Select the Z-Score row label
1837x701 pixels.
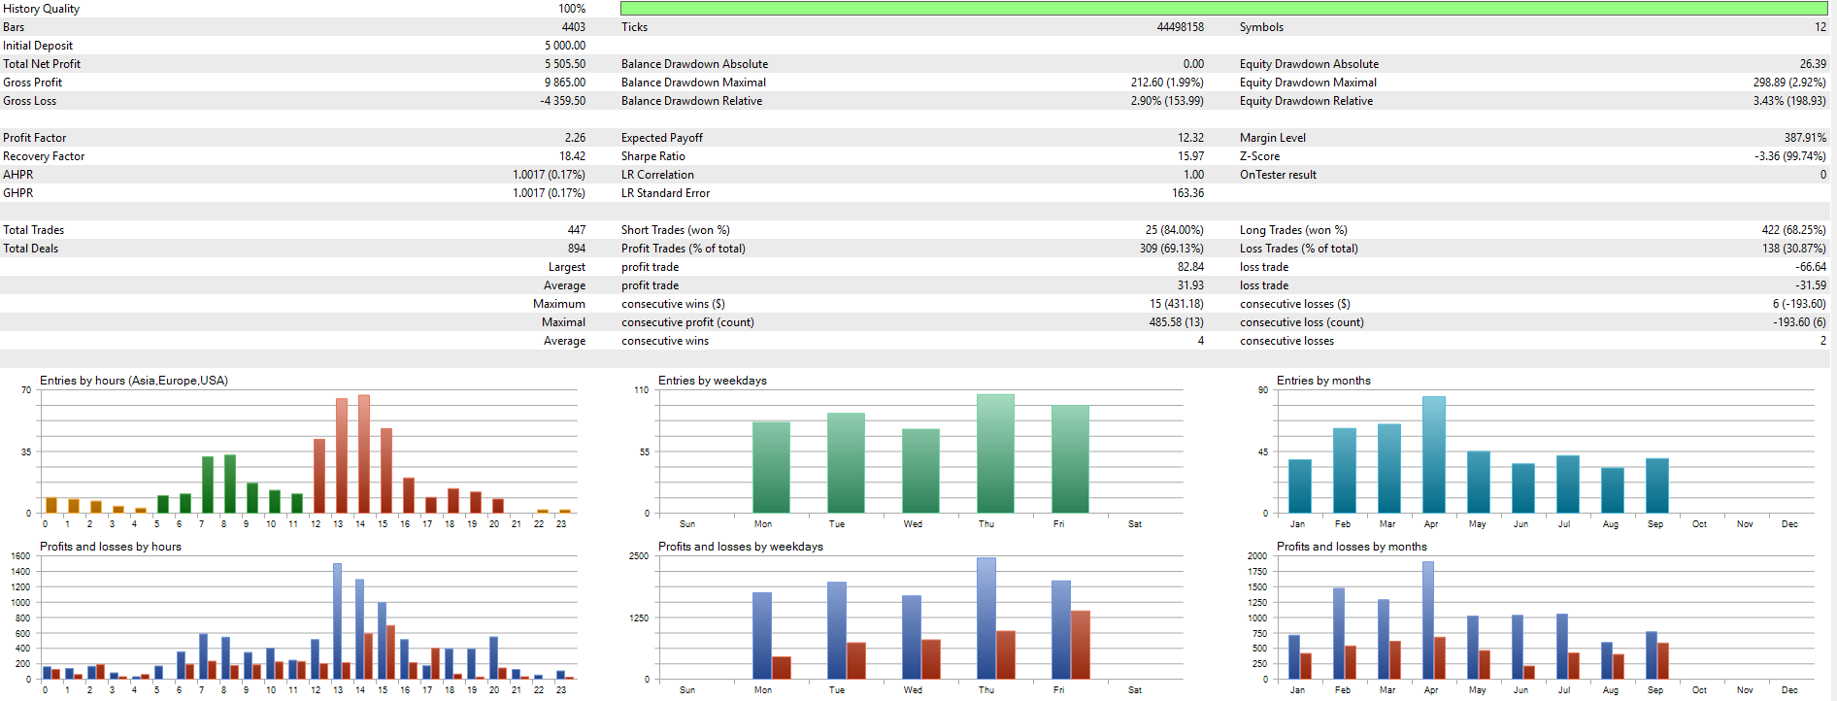click(x=1259, y=156)
